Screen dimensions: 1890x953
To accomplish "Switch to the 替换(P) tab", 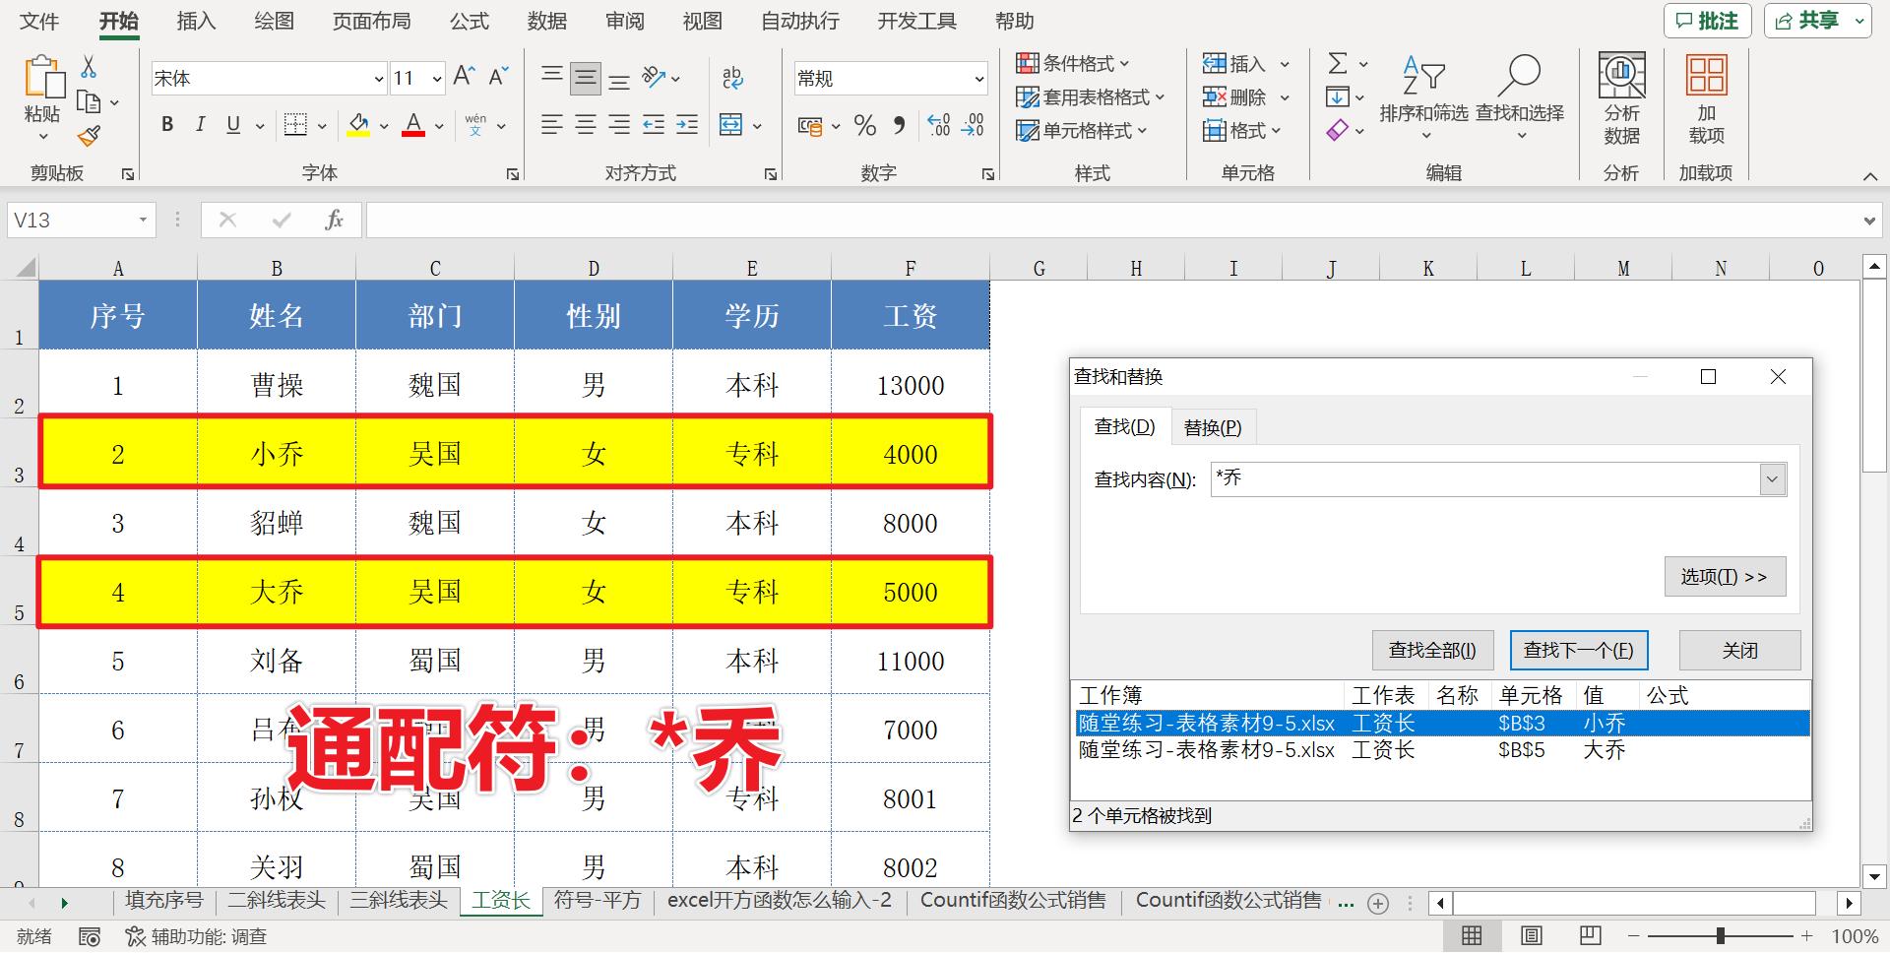I will coord(1212,427).
